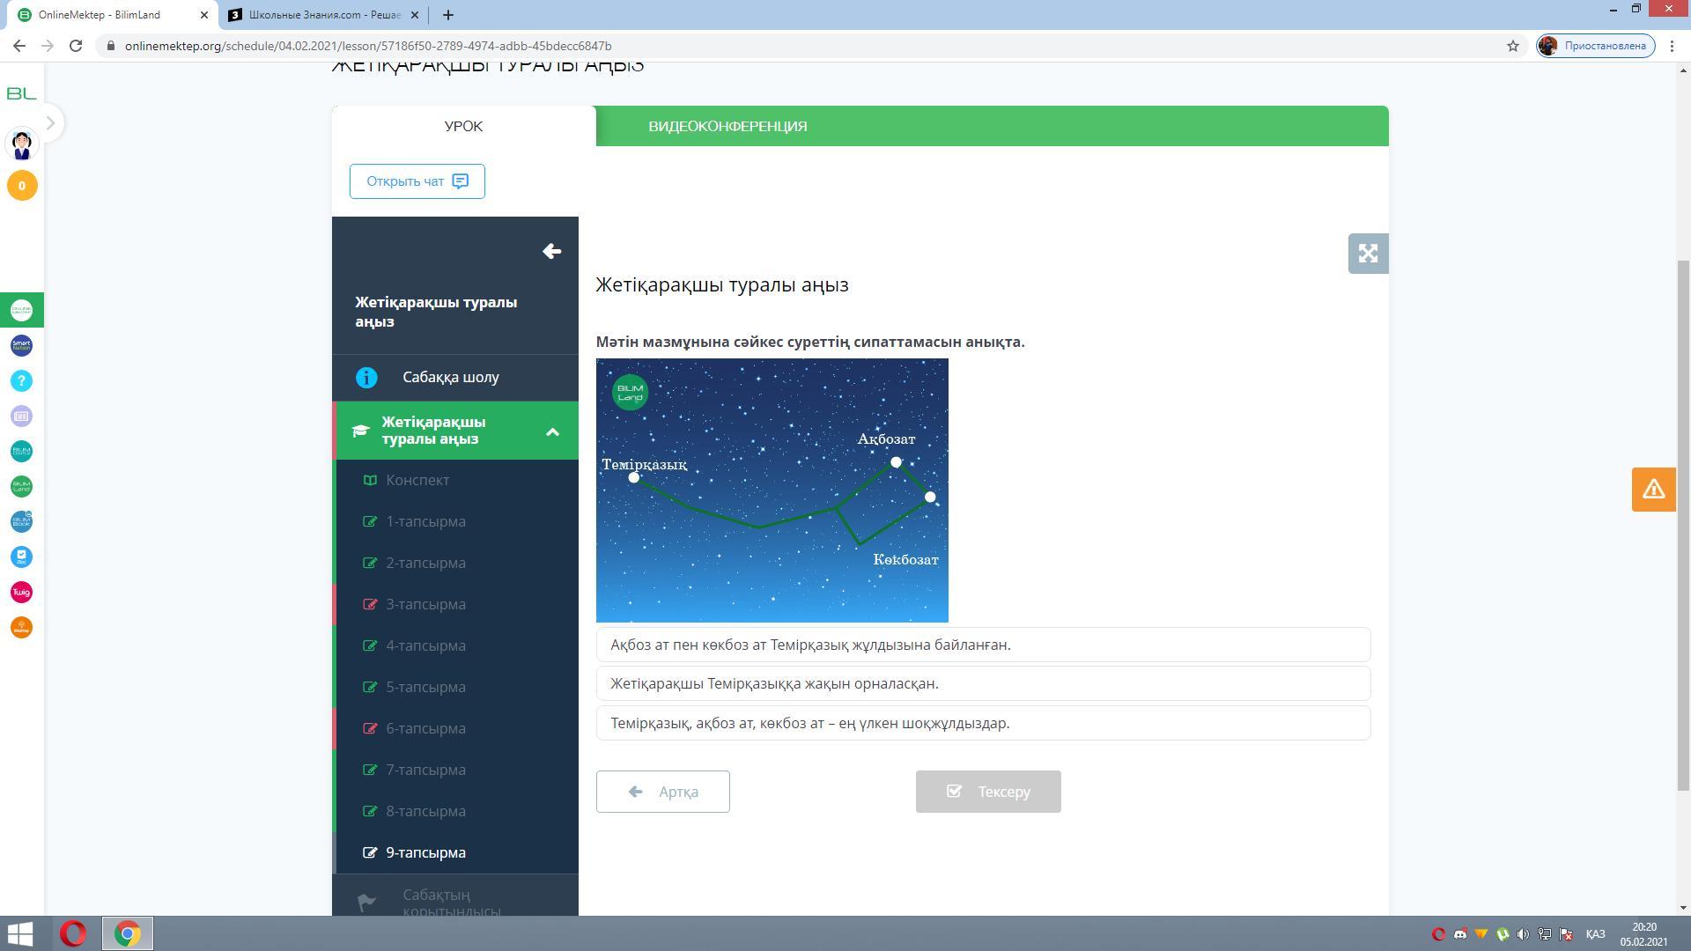
Task: Expand the left navigation panel arrow
Action: [50, 123]
